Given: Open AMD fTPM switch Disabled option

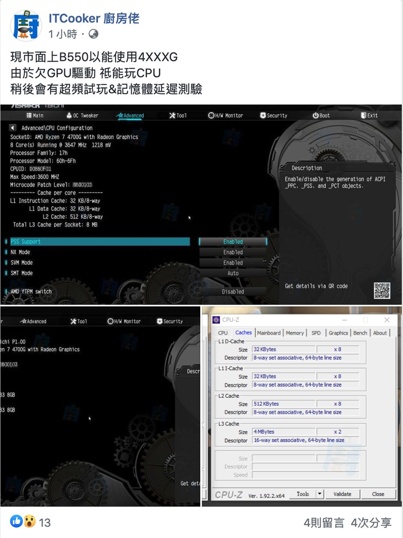Looking at the screenshot, I should (x=233, y=291).
